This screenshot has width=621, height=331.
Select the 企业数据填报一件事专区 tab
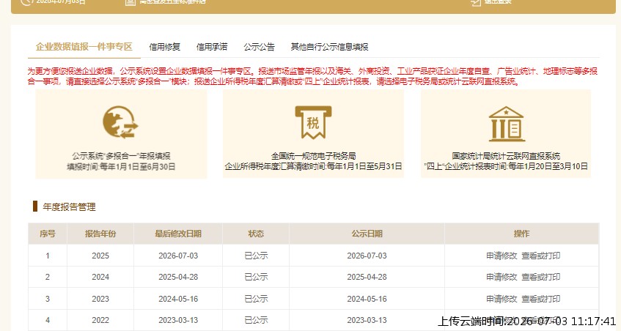pos(84,47)
